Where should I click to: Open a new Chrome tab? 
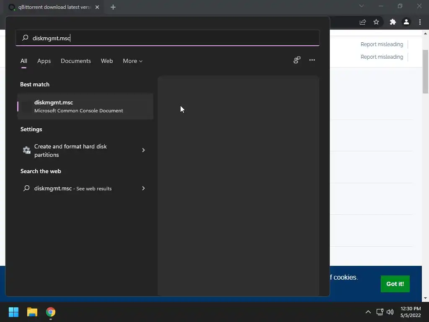tap(113, 7)
